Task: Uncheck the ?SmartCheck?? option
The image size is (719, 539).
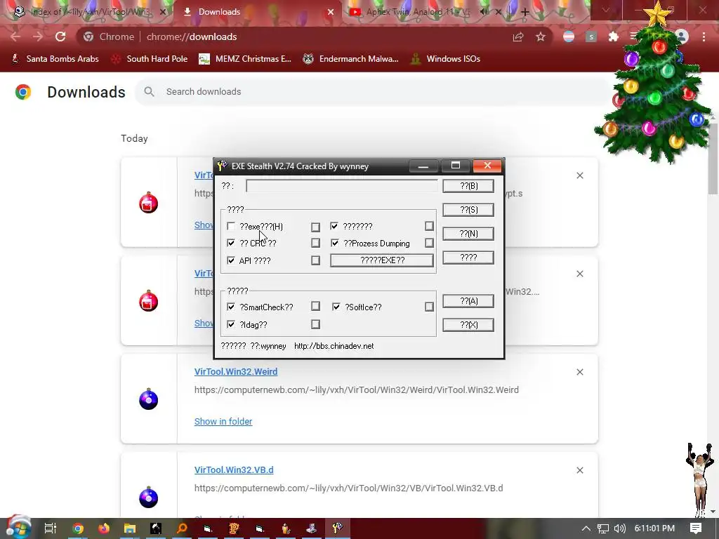Action: pos(230,307)
